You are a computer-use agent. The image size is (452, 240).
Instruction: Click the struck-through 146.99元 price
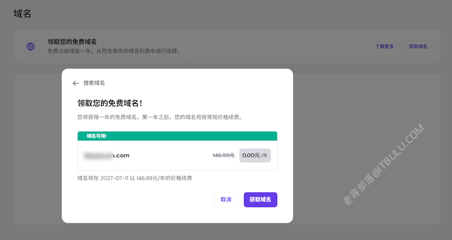click(223, 155)
